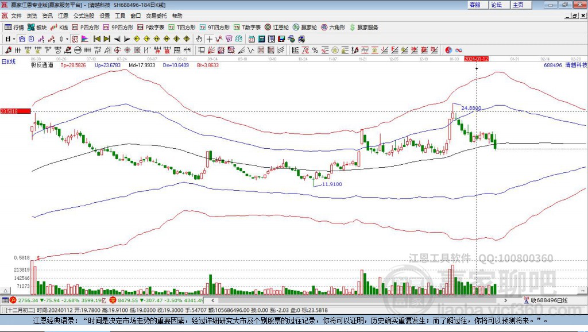Image resolution: width=588 pixels, height=332 pixels.
Task: Open the 江恩 menu
Action: coord(63,16)
